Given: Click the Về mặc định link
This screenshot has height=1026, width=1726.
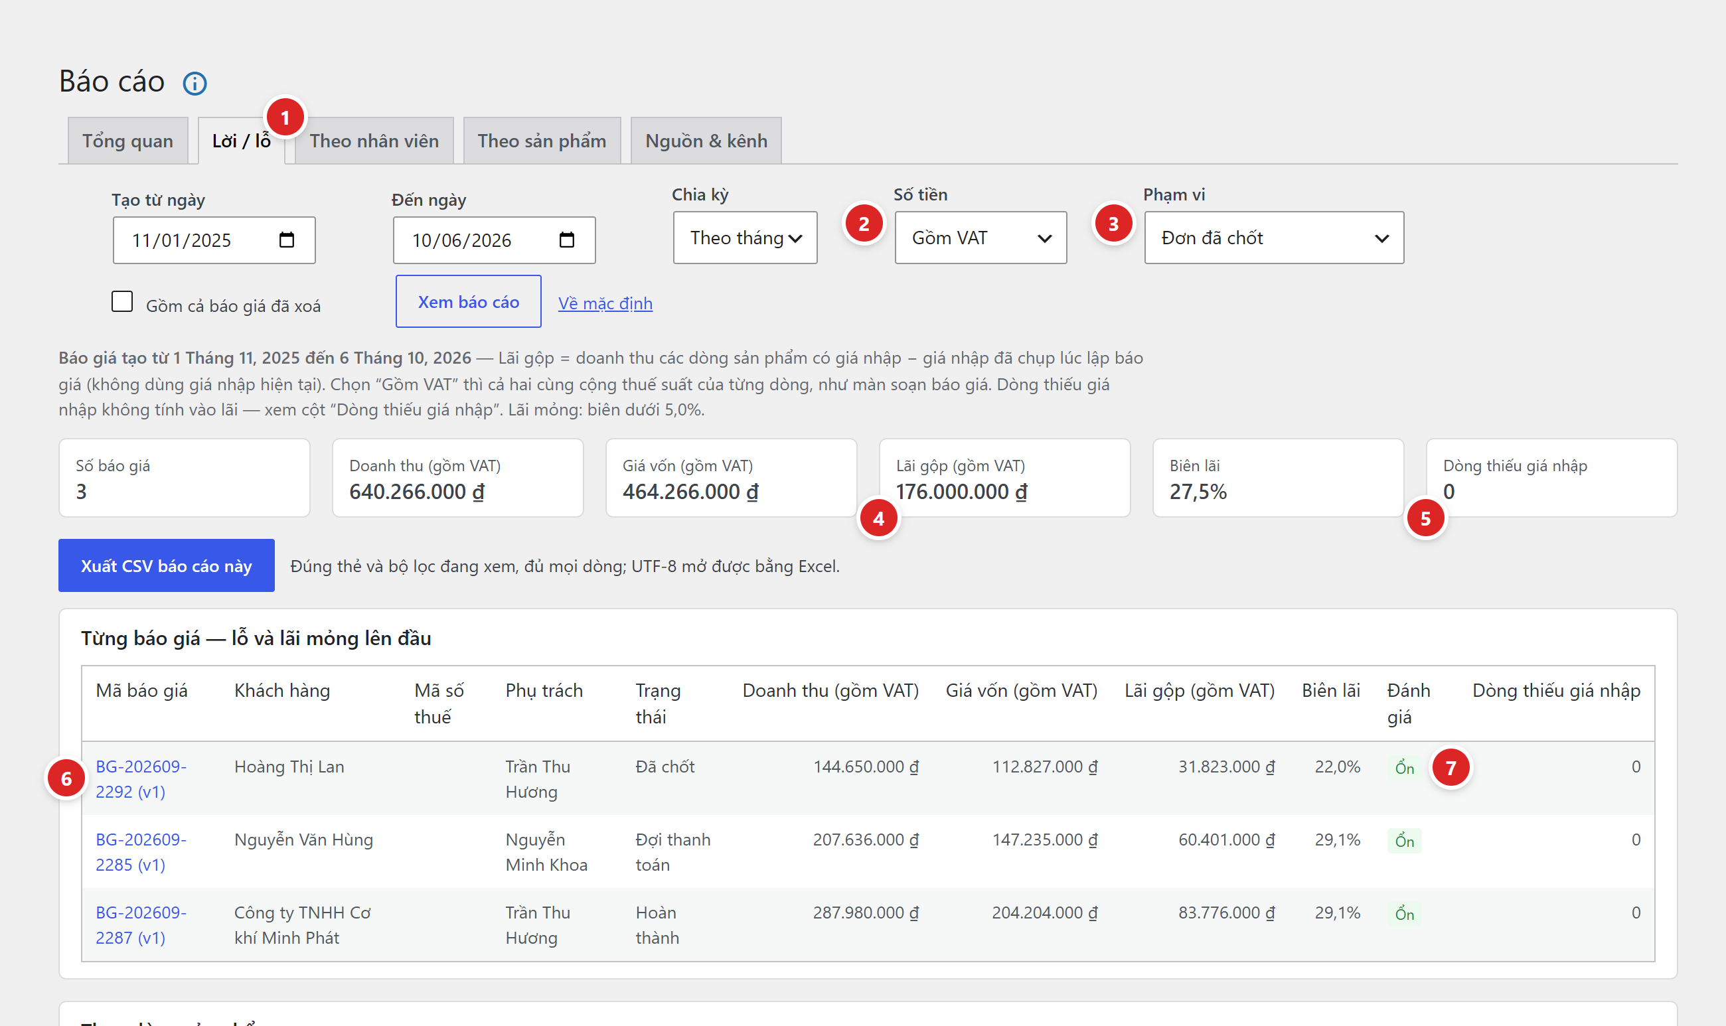Looking at the screenshot, I should pyautogui.click(x=605, y=303).
